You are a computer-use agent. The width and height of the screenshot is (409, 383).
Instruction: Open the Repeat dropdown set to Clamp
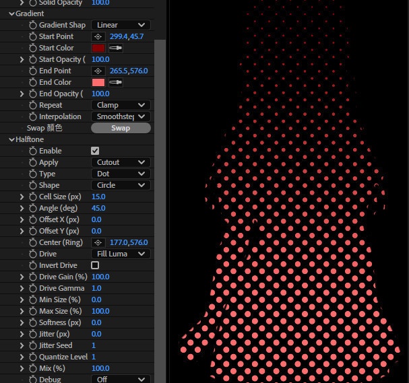[x=121, y=105]
